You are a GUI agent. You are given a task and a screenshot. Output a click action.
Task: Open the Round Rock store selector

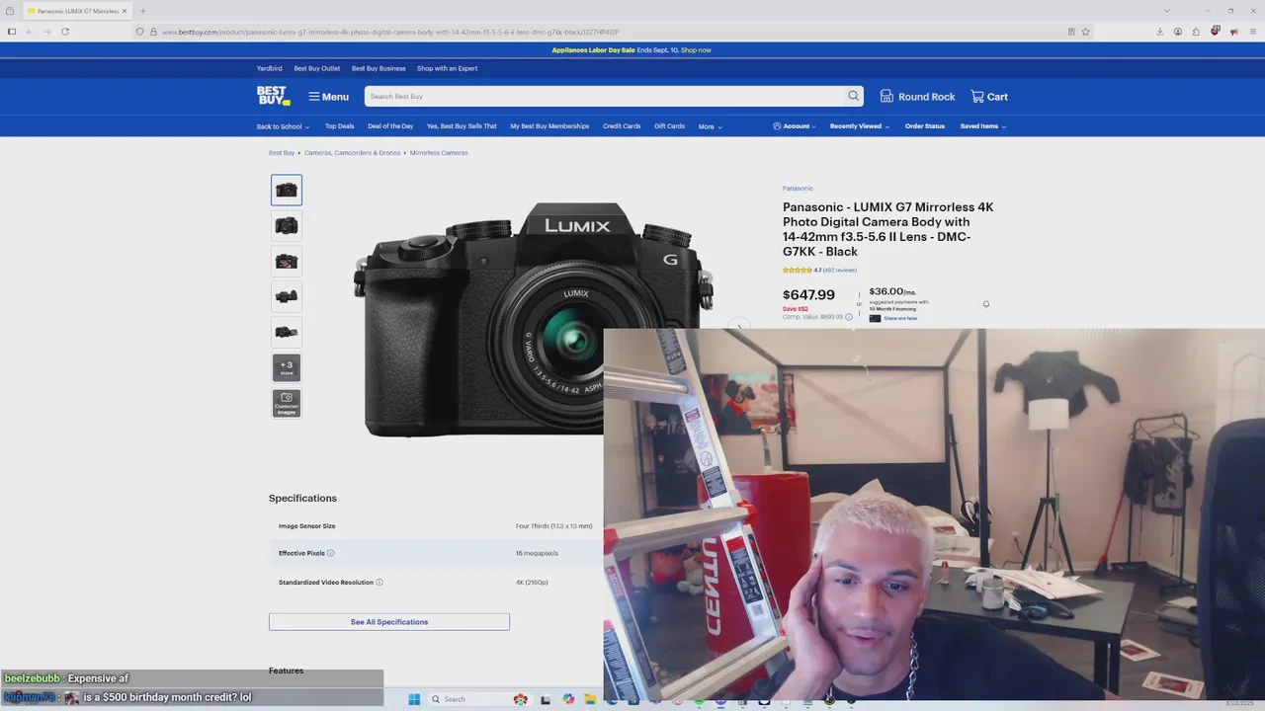tap(917, 97)
